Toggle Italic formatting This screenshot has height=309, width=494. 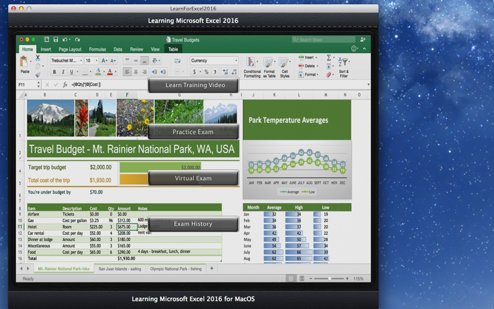pyautogui.click(x=63, y=72)
